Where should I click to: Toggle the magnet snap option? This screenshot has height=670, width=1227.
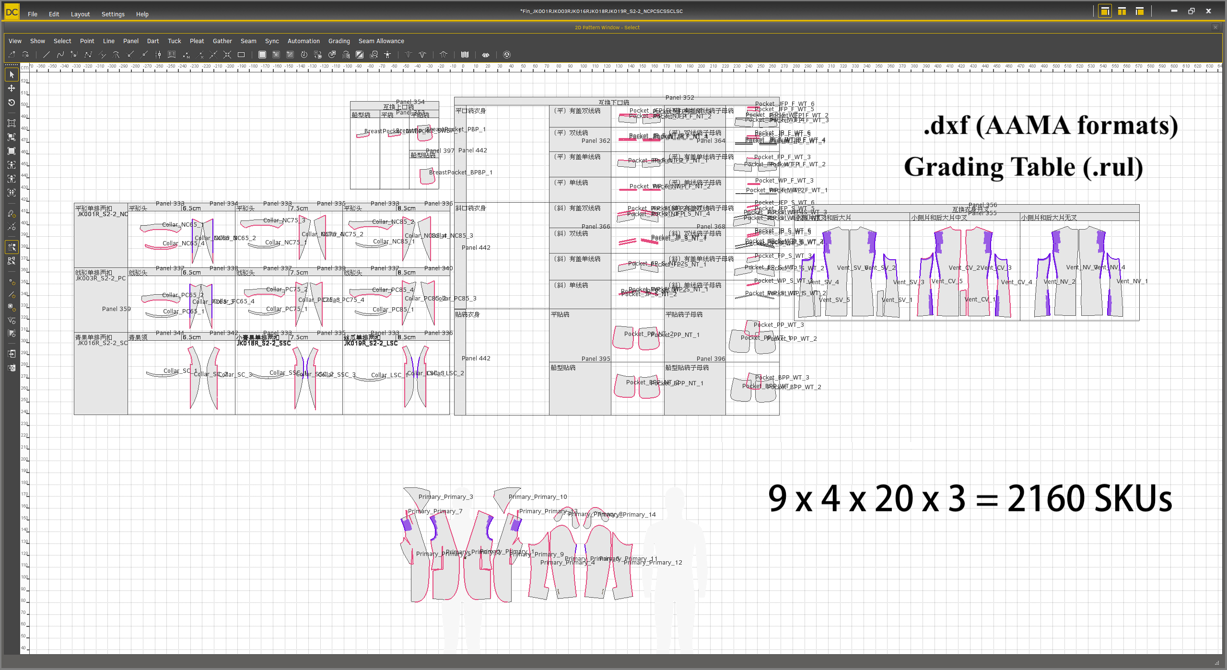(x=12, y=213)
